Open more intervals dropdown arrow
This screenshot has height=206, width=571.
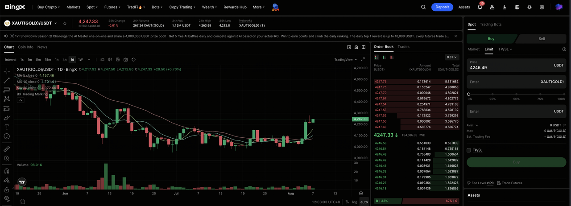point(89,59)
